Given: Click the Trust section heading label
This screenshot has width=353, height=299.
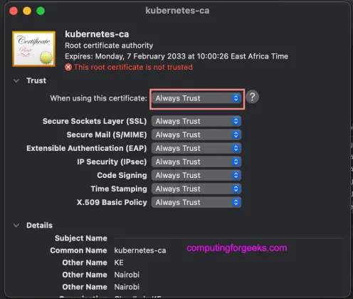Looking at the screenshot, I should tap(36, 80).
